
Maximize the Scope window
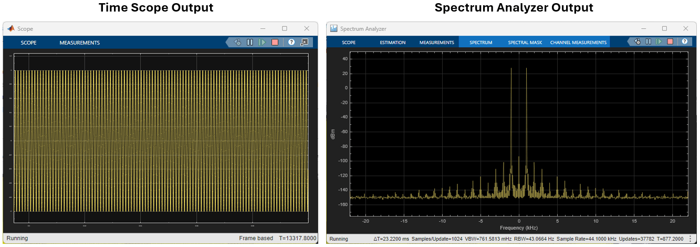pyautogui.click(x=285, y=28)
